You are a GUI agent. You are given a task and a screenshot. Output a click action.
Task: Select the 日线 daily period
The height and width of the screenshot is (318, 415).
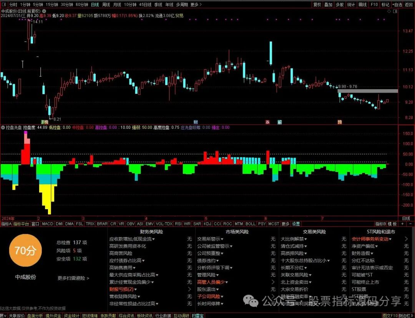[x=95, y=5]
